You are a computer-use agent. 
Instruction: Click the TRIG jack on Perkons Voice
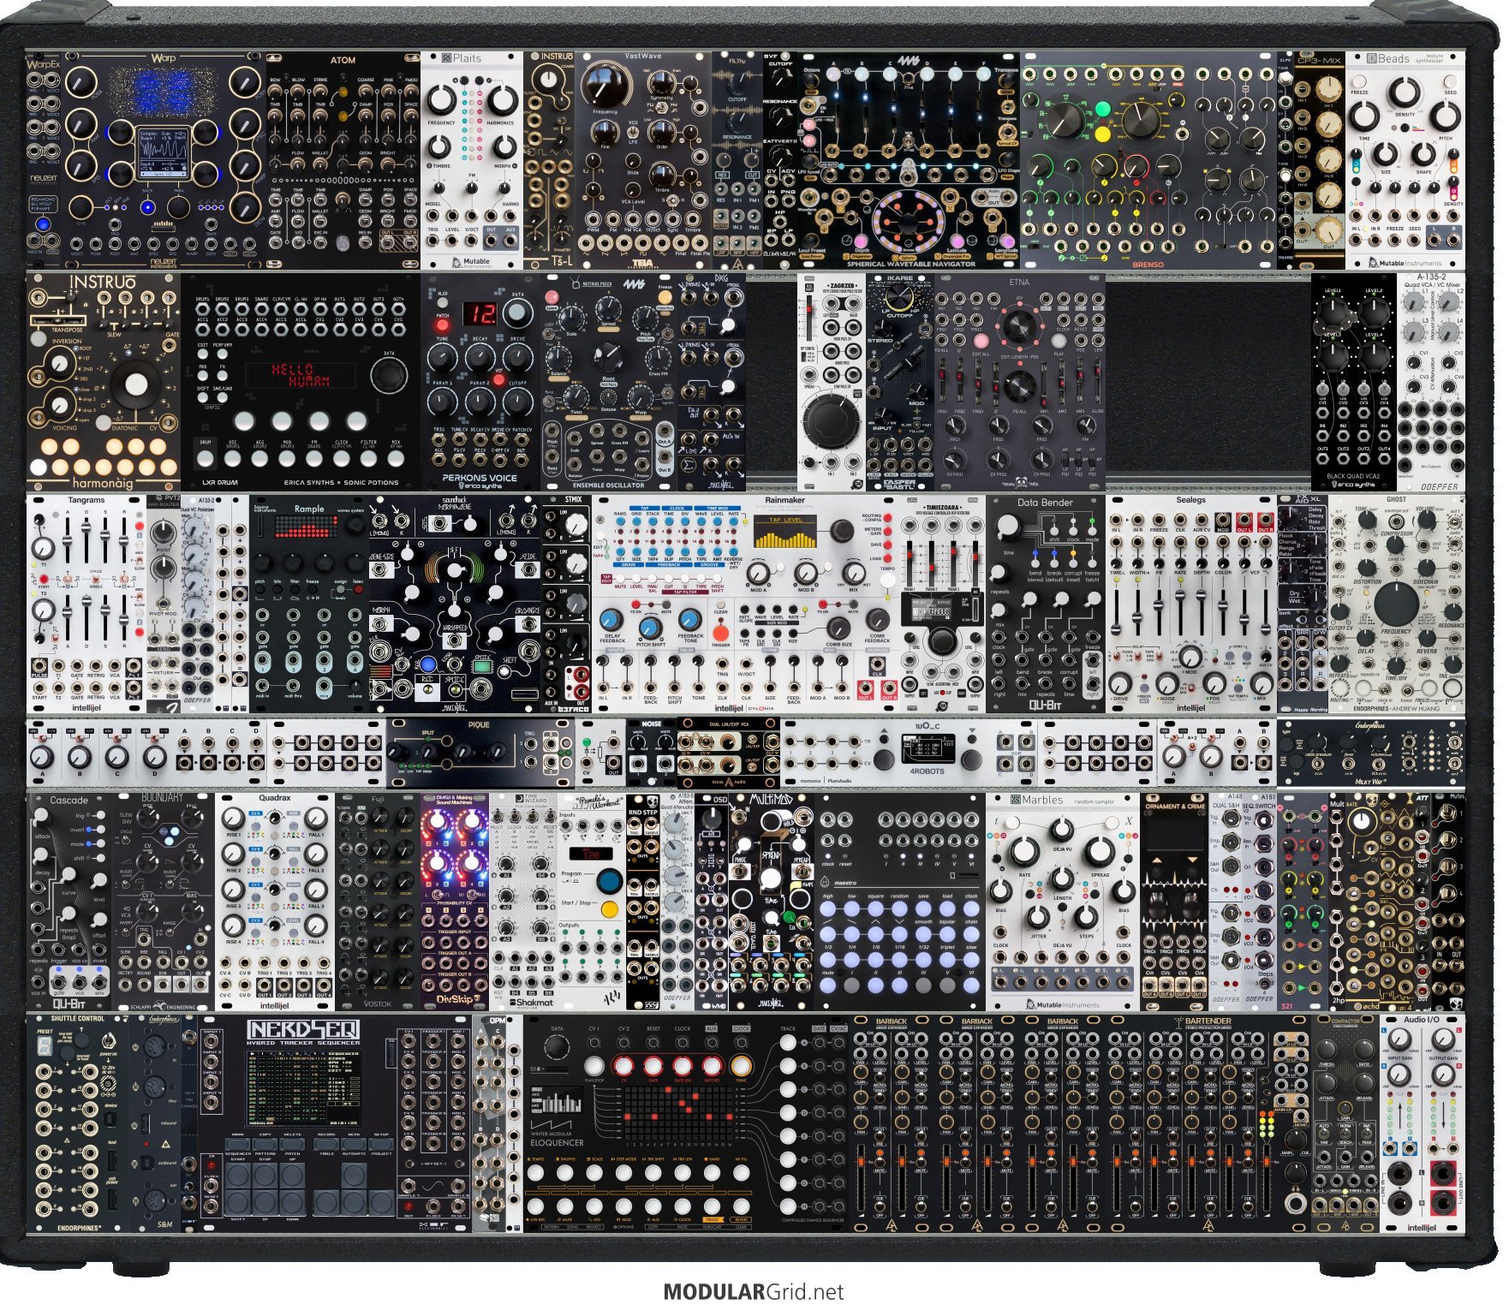(x=439, y=442)
